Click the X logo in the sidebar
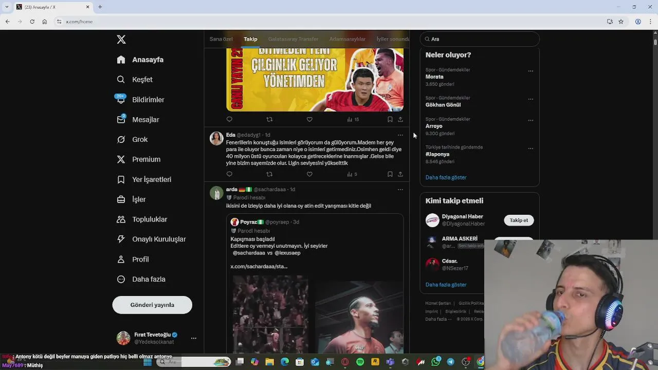 click(121, 39)
